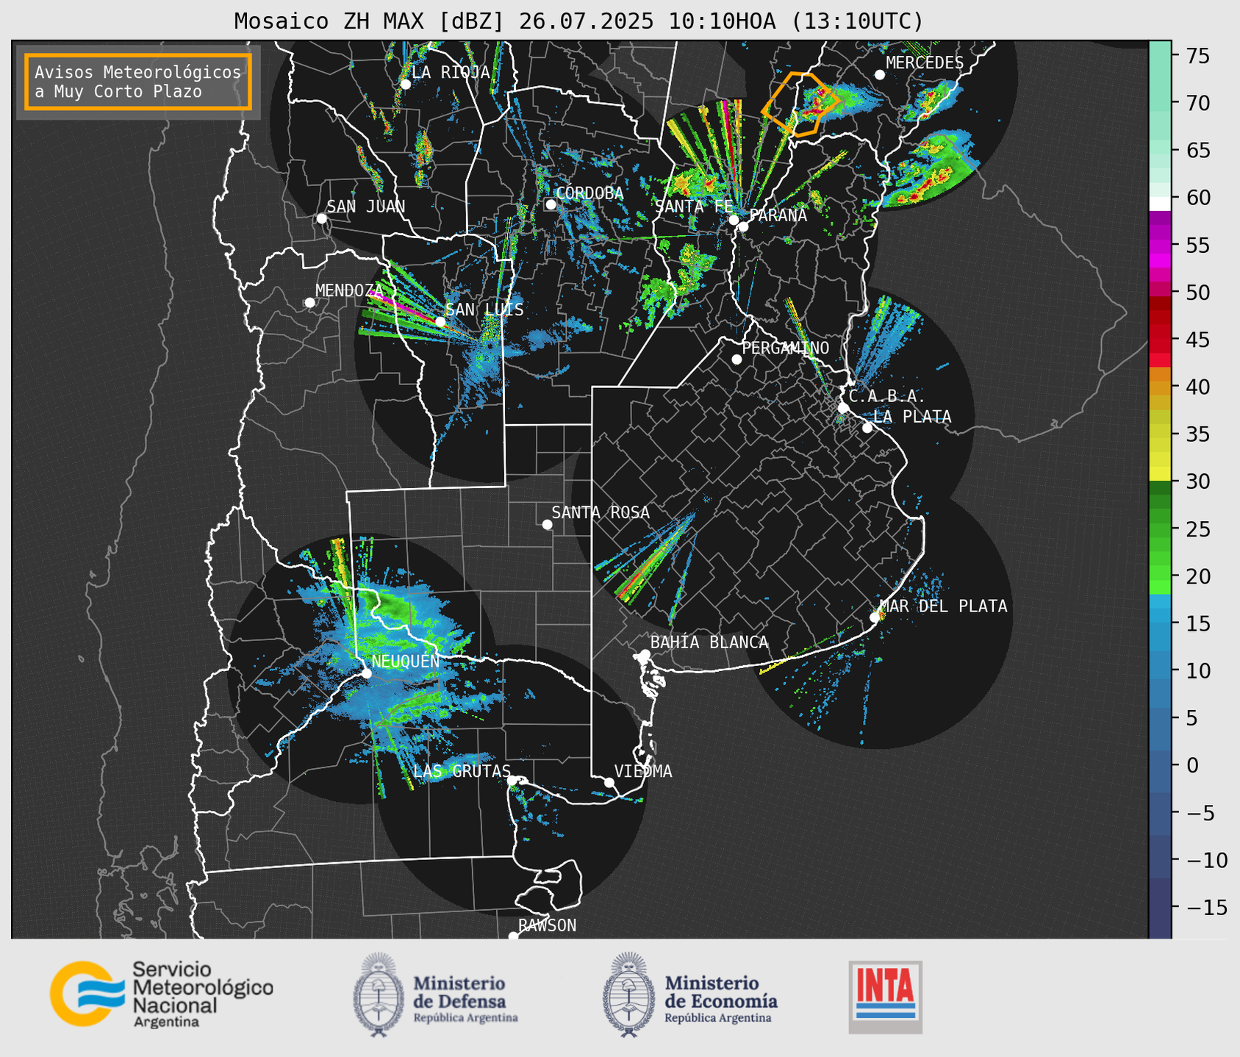
Task: Click the Santa Fe city label
Action: [694, 207]
